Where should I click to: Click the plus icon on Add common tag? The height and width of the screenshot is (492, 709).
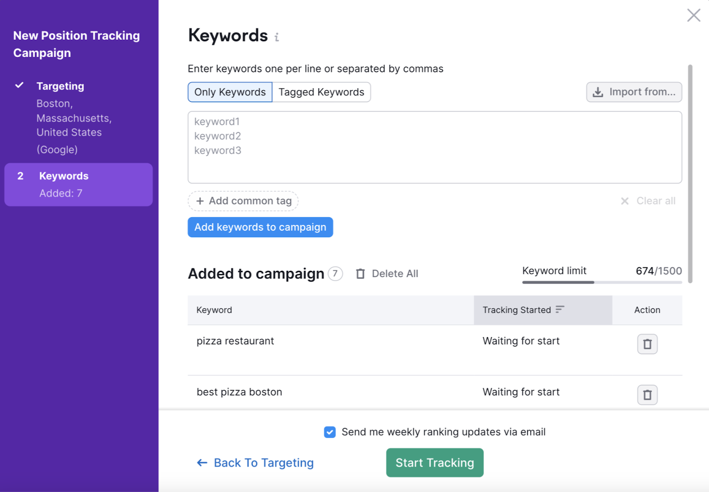(x=201, y=201)
